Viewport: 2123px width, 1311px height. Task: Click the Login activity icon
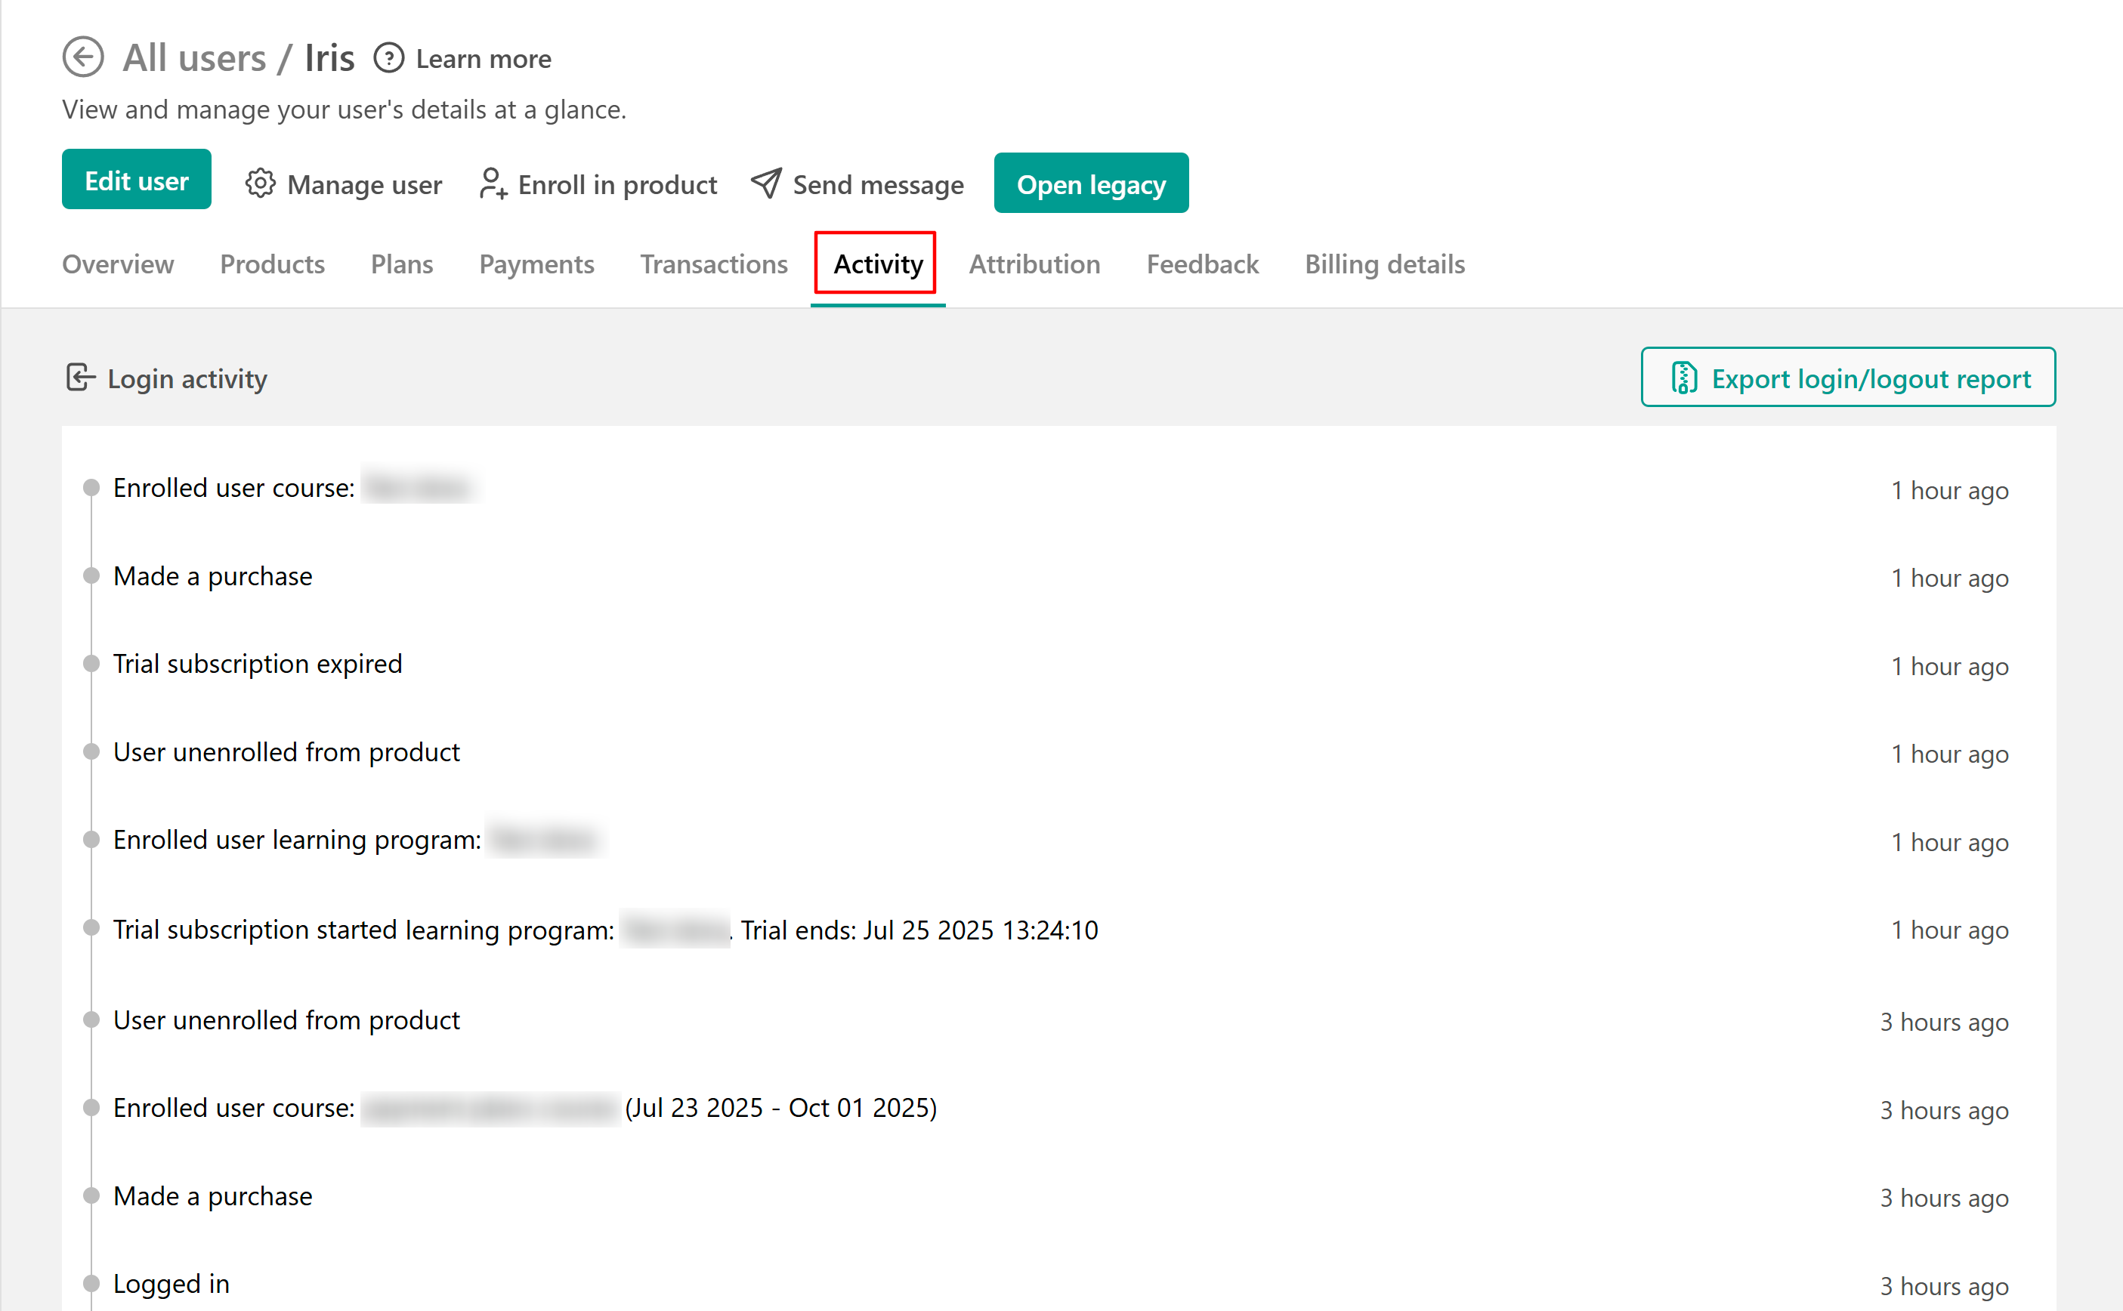point(80,378)
